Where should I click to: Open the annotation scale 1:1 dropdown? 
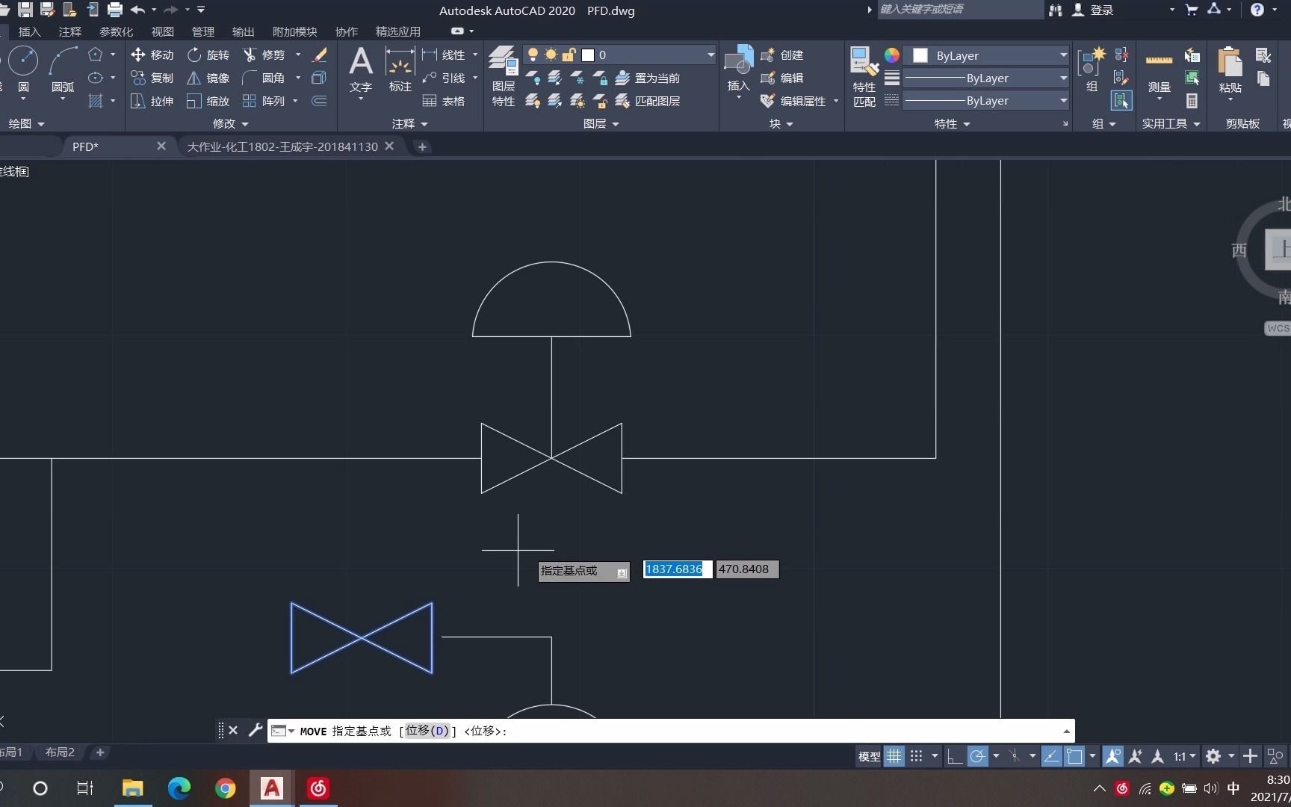tap(1184, 756)
